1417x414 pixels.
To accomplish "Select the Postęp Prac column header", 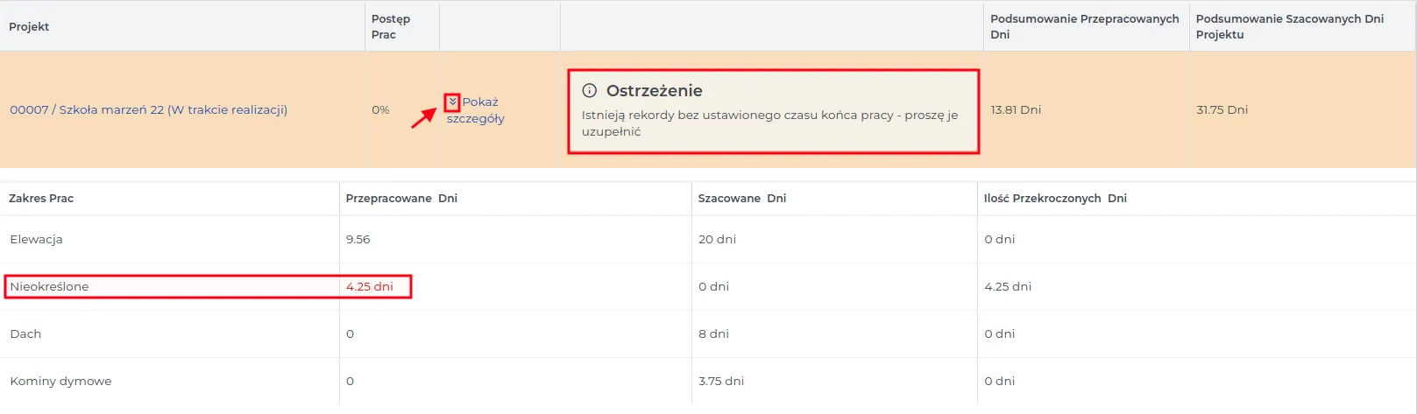I will tap(391, 26).
